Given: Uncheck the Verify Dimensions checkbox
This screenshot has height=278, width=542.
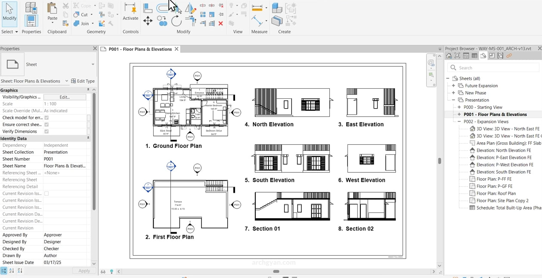Looking at the screenshot, I should (46, 131).
